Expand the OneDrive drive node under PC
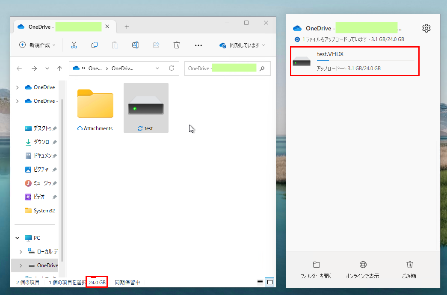Screen dimensions: 447x295 [21, 265]
